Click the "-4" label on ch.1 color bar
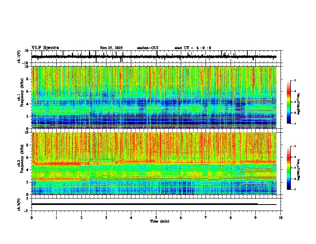 294,91
